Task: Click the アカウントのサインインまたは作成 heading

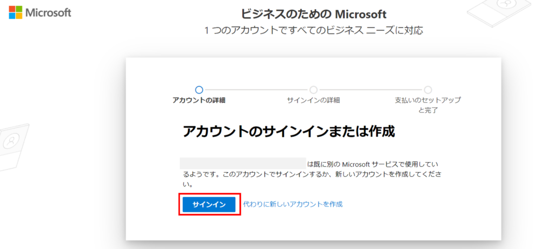Action: (x=289, y=132)
